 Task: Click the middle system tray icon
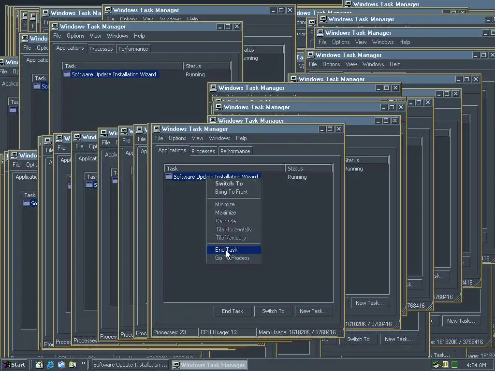point(445,365)
